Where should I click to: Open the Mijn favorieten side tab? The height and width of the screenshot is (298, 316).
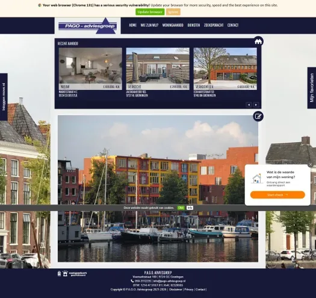312,88
